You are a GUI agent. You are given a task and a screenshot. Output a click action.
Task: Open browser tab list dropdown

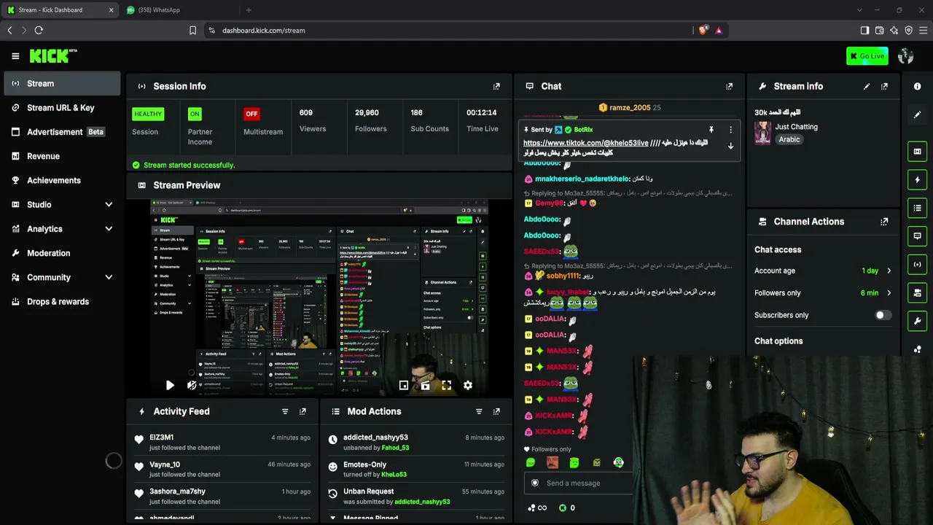[x=859, y=10]
